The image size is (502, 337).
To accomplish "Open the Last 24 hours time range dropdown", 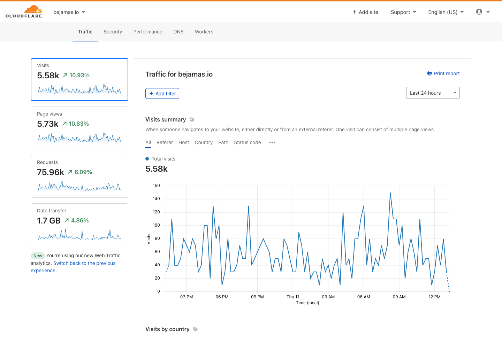I will click(x=433, y=93).
